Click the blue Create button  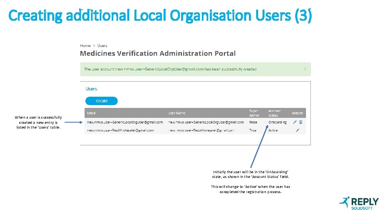101,101
